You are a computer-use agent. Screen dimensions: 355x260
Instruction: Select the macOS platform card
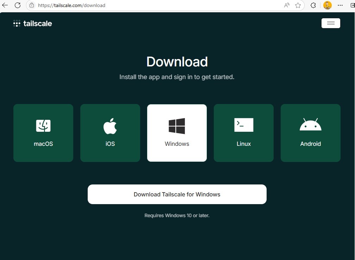[43, 133]
